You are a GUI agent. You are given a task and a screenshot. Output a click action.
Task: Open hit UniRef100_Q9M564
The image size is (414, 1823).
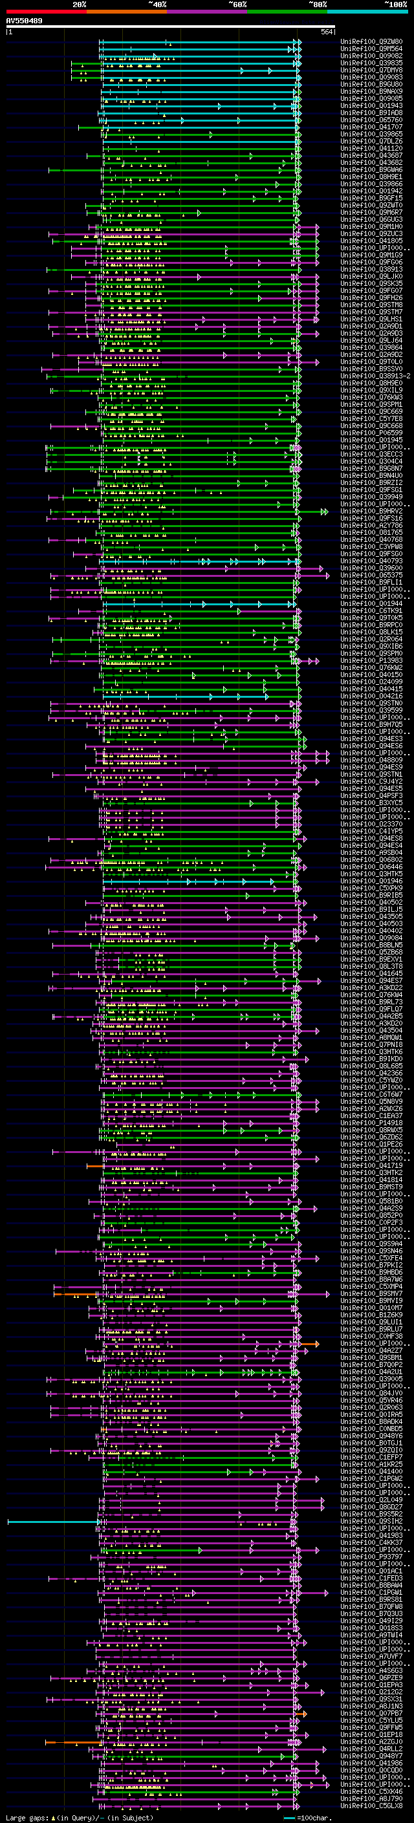pos(371,49)
